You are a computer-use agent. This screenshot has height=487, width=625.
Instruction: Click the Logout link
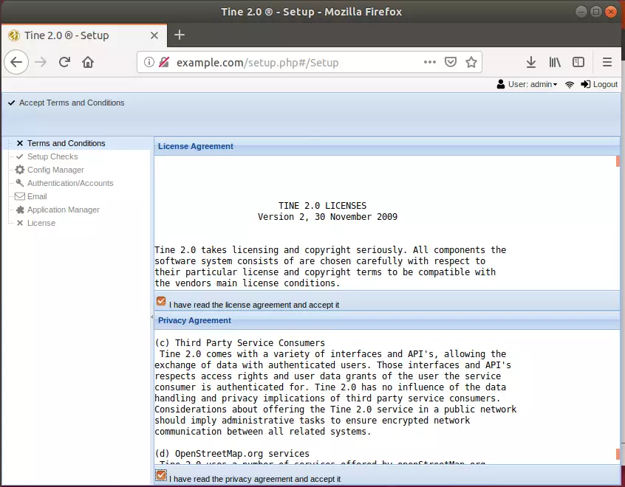pos(605,84)
